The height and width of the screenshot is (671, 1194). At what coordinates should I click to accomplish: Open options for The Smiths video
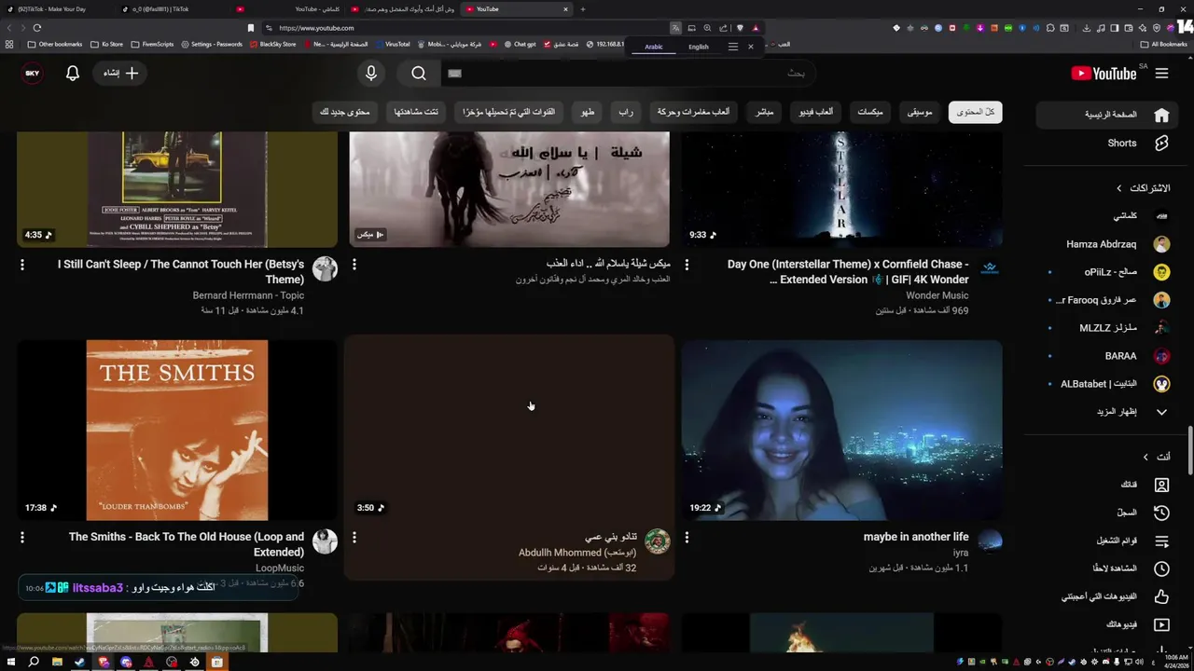pos(22,538)
